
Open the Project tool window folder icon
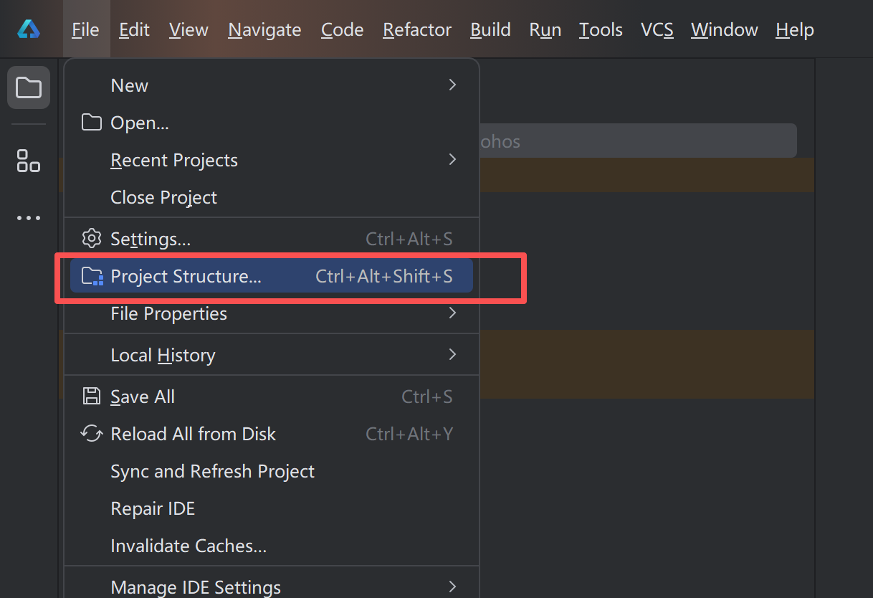coord(29,87)
